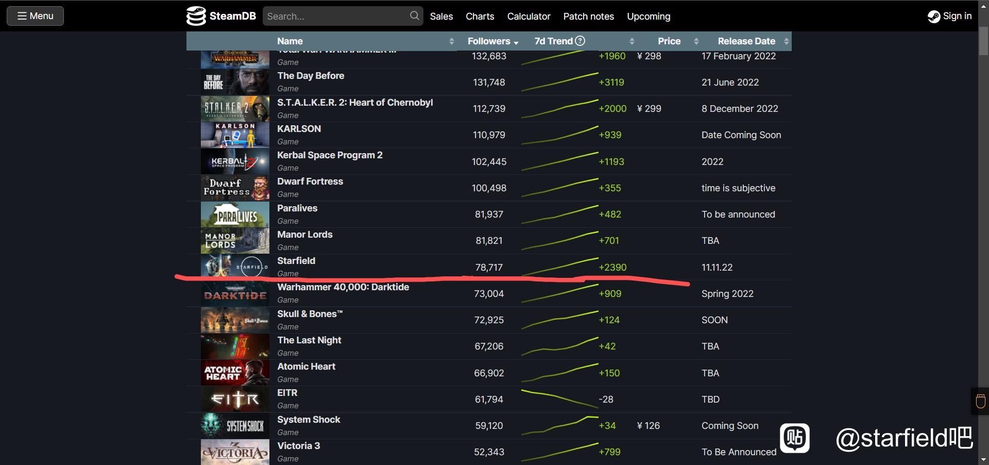Open the Starfield game link
Screen dimensions: 989x465
(x=296, y=261)
